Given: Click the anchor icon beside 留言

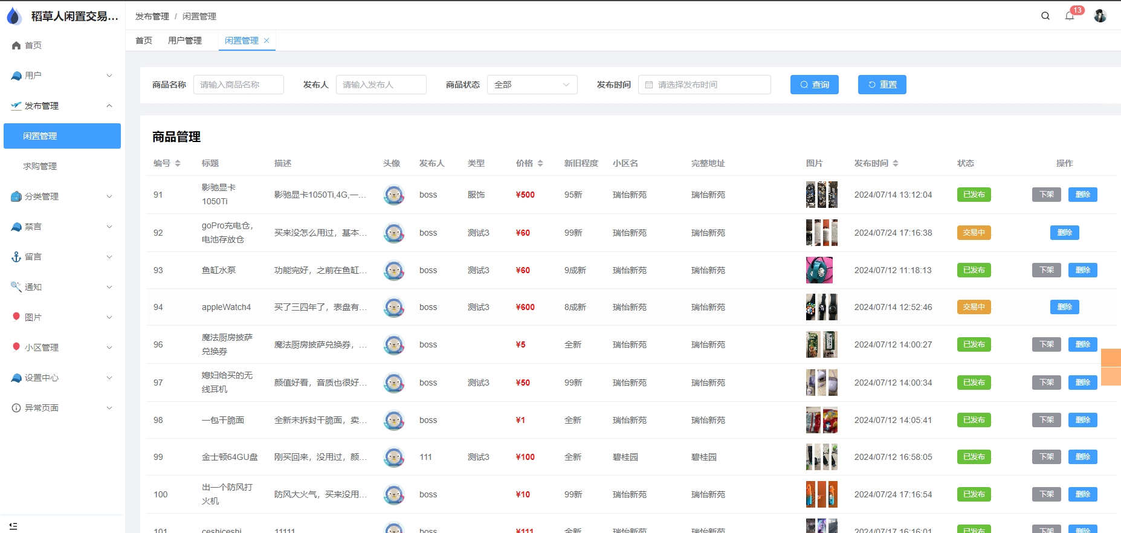Looking at the screenshot, I should [x=16, y=257].
